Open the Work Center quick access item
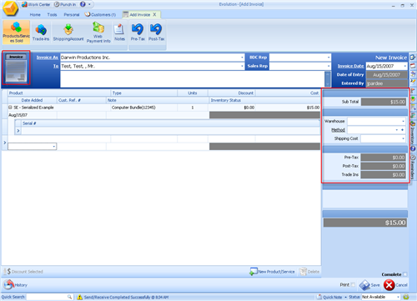 (x=36, y=4)
